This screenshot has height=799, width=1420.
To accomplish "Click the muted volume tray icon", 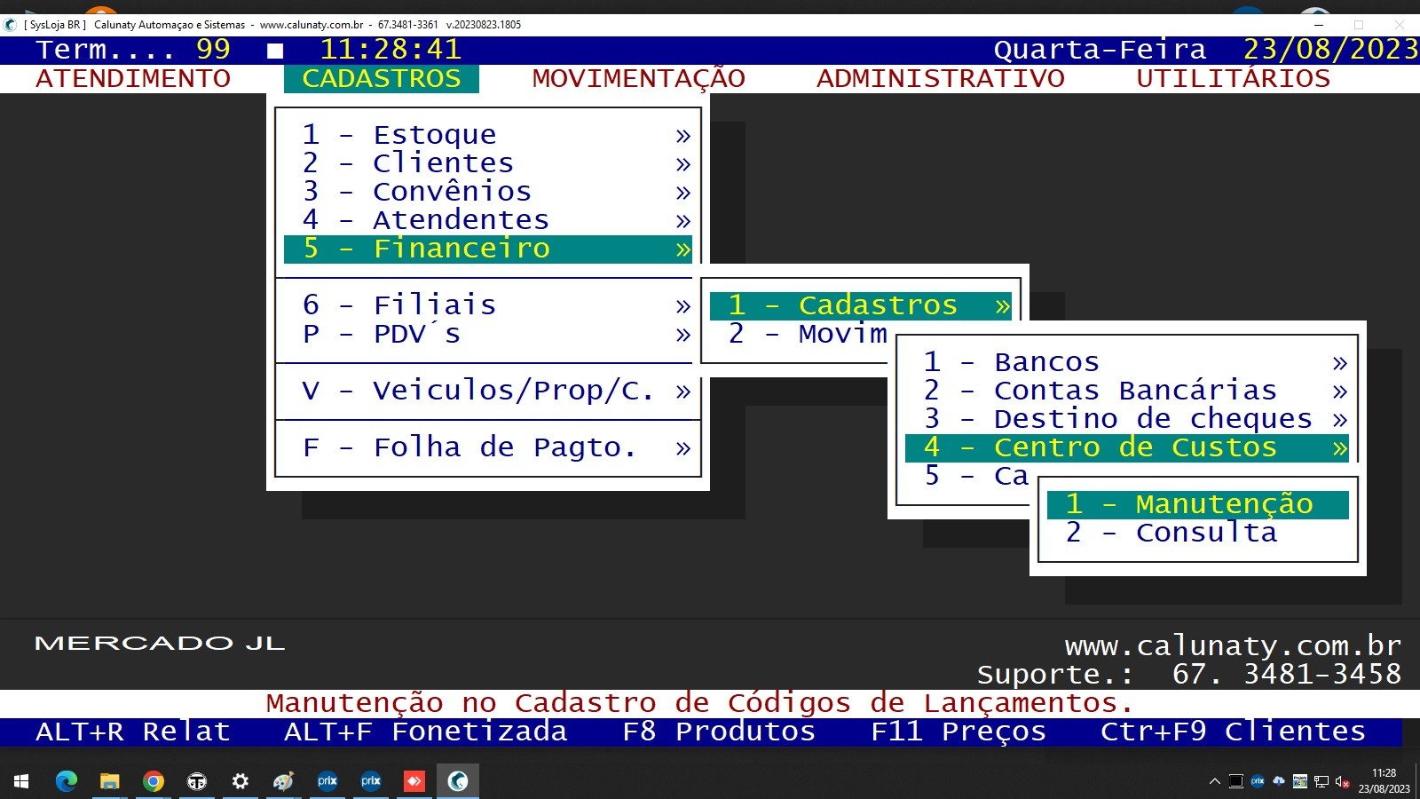I will pos(1342,781).
